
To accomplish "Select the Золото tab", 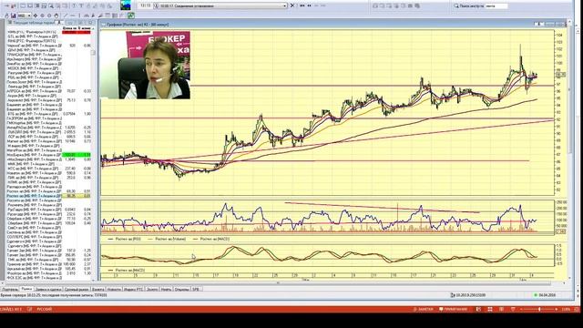I will coord(152,289).
